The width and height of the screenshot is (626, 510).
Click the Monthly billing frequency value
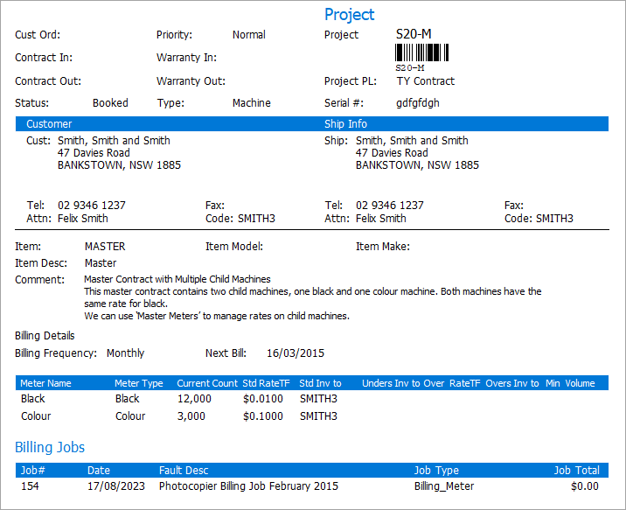click(x=125, y=353)
